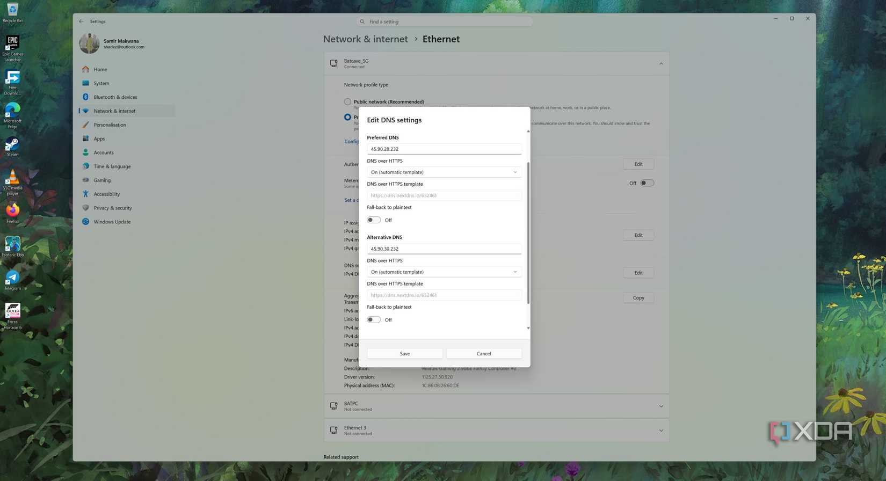Open Time & language settings
This screenshot has width=886, height=481.
[x=127, y=166]
